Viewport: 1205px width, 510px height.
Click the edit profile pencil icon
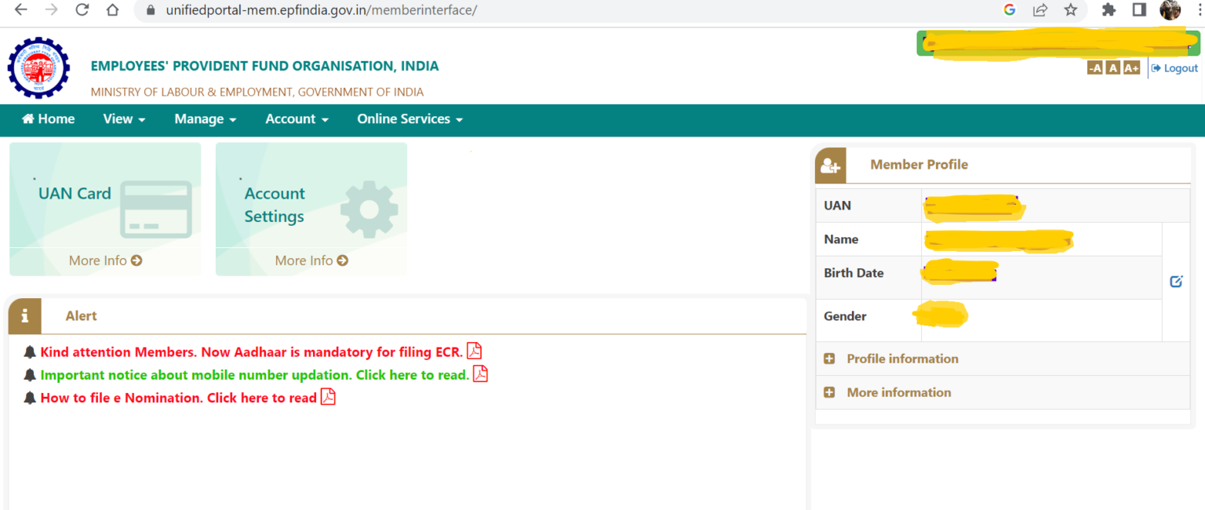(x=1176, y=281)
